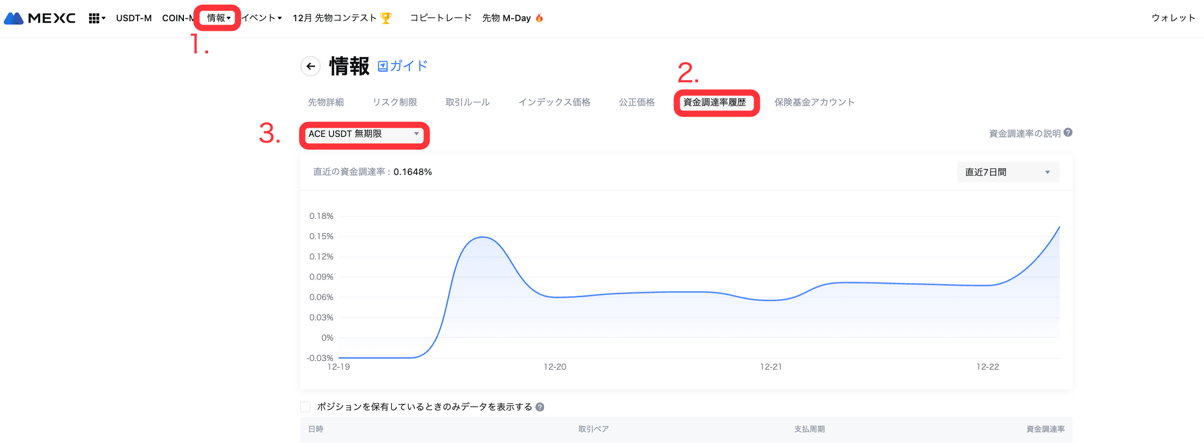1204x443 pixels.
Task: Open the インデックス価格 tab
Action: click(x=554, y=102)
